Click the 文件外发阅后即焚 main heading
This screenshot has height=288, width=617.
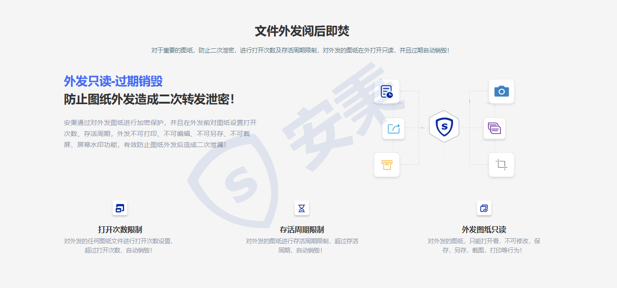pos(302,31)
